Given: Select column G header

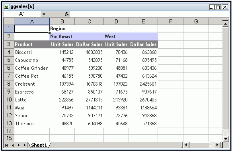Looking at the screenshot, I should [196, 21].
